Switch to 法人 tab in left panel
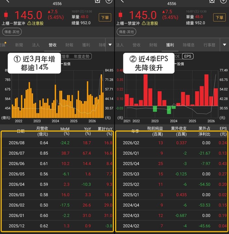 (x=36, y=45)
